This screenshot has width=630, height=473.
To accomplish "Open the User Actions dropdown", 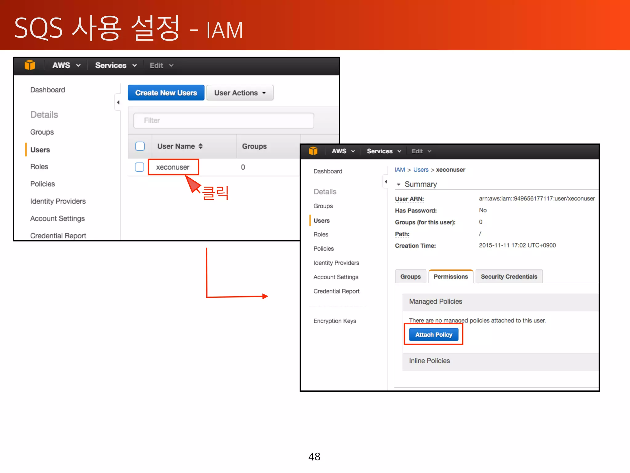I will click(x=240, y=93).
